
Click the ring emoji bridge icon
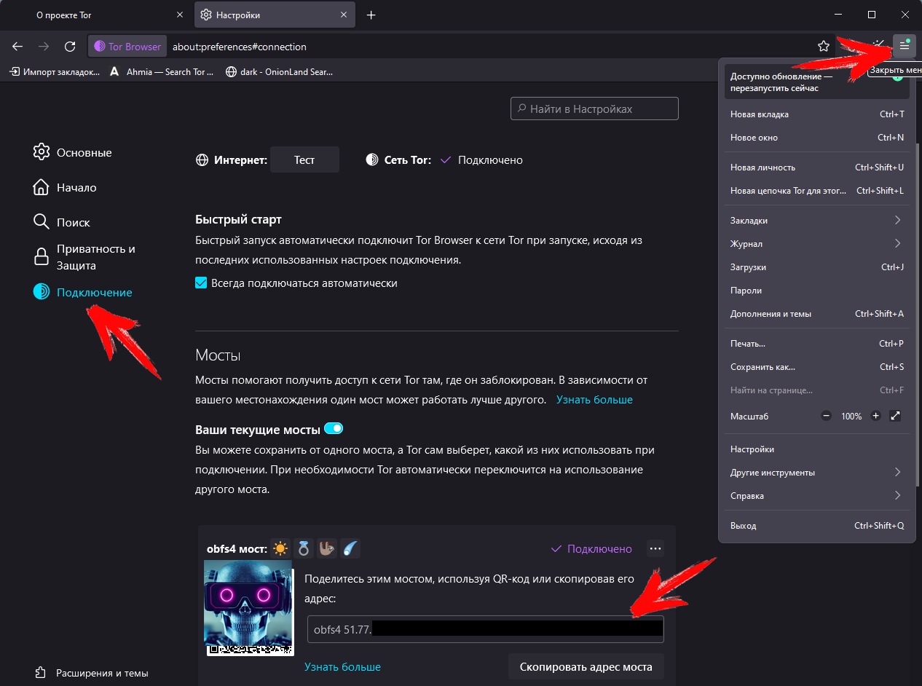click(x=304, y=548)
